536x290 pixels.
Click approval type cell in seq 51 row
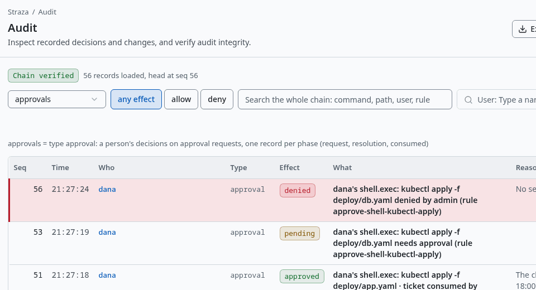(247, 275)
